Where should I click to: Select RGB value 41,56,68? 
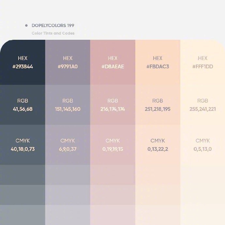point(23,109)
